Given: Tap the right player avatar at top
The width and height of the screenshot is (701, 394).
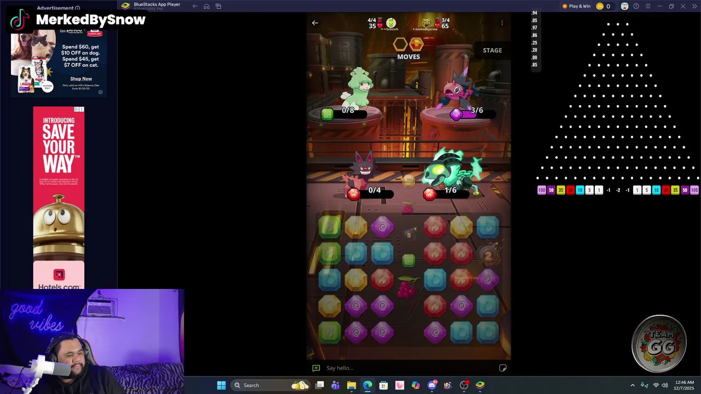Looking at the screenshot, I should click(427, 23).
